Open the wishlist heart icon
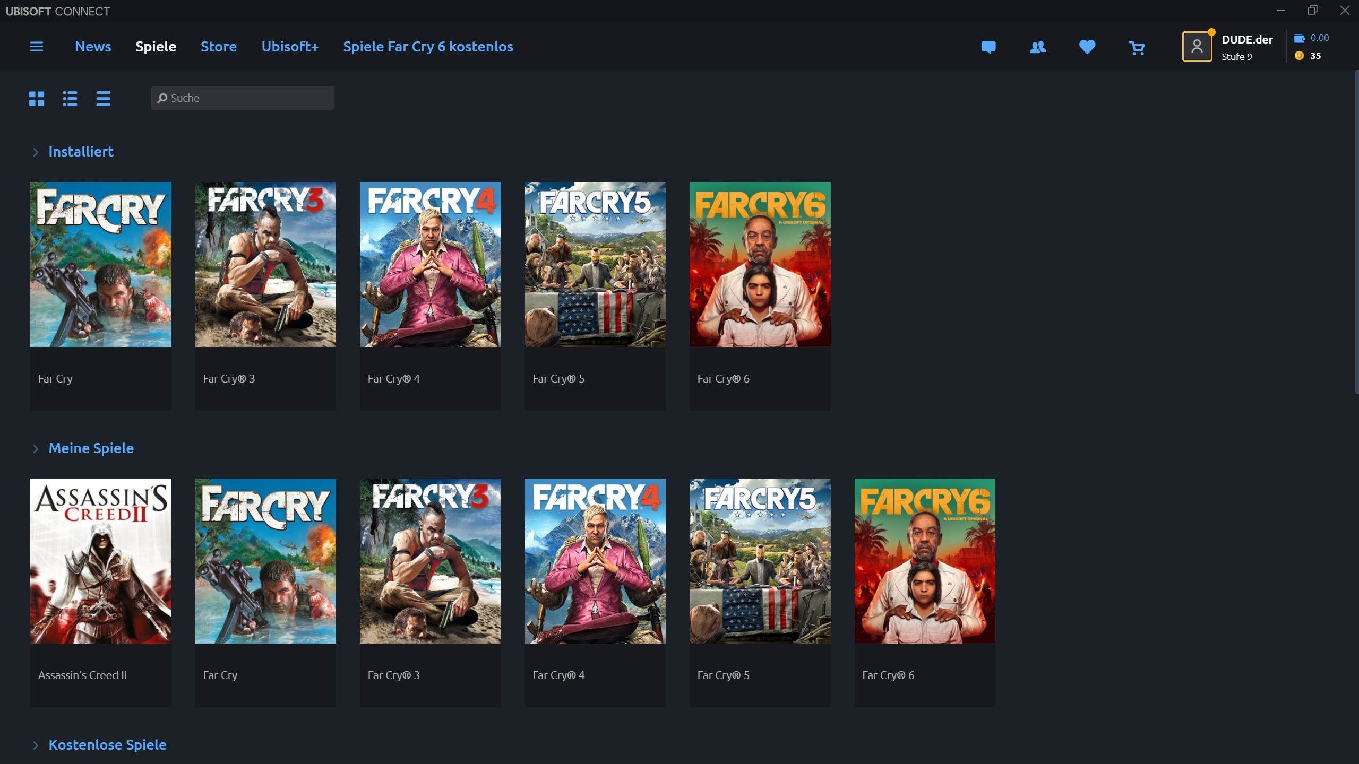The height and width of the screenshot is (764, 1359). (1087, 47)
